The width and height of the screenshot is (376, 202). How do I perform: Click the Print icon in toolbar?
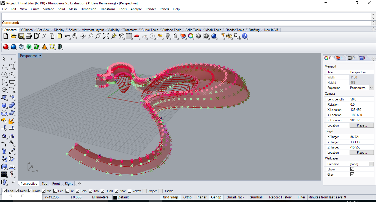pos(29,36)
